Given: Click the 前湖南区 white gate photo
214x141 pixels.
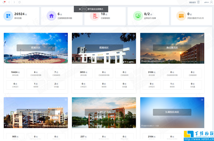Looking at the screenshot, I should point(104,48).
